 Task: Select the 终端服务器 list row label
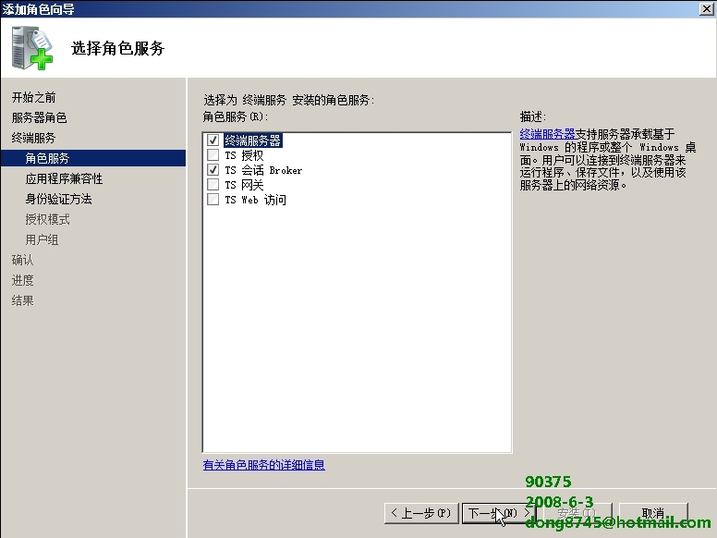point(253,140)
